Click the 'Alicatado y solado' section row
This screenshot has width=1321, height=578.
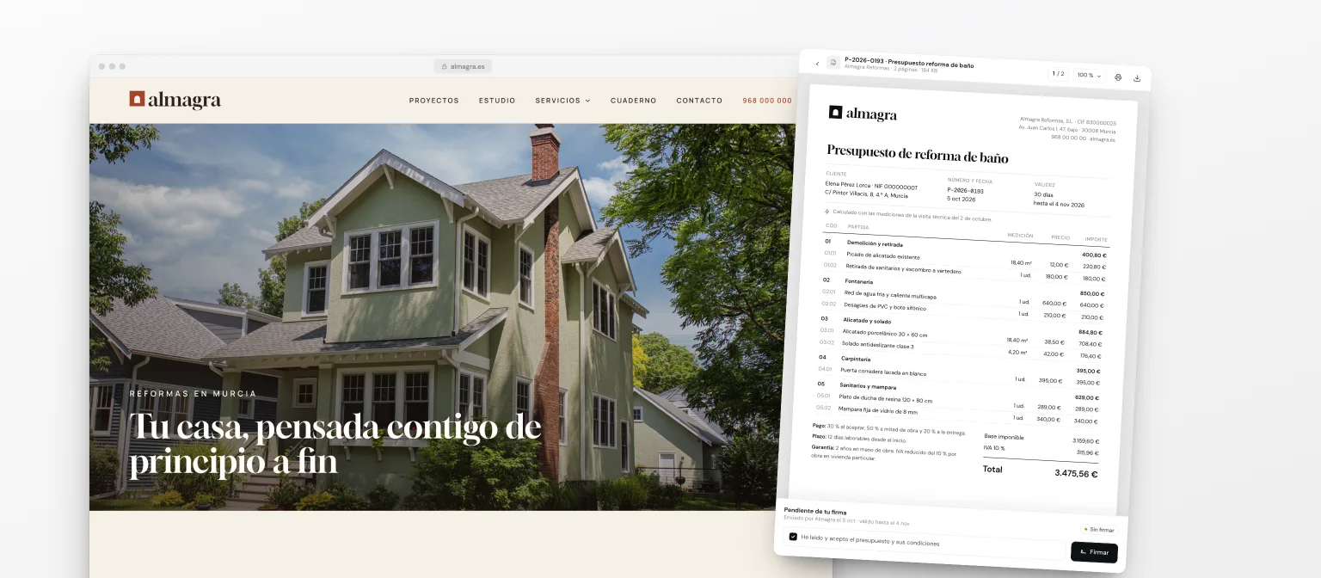[962, 324]
